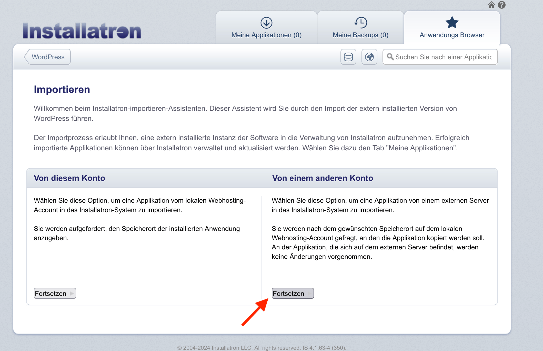Switch to the Meine Backups (0) tab
Image resolution: width=543 pixels, height=351 pixels.
pos(360,28)
